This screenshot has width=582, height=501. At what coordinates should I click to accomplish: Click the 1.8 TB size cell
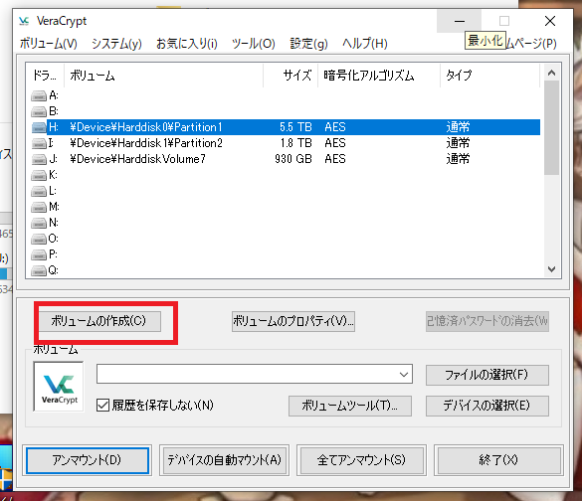pos(295,143)
